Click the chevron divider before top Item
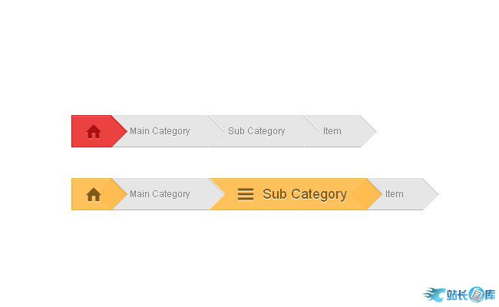 tap(311, 131)
